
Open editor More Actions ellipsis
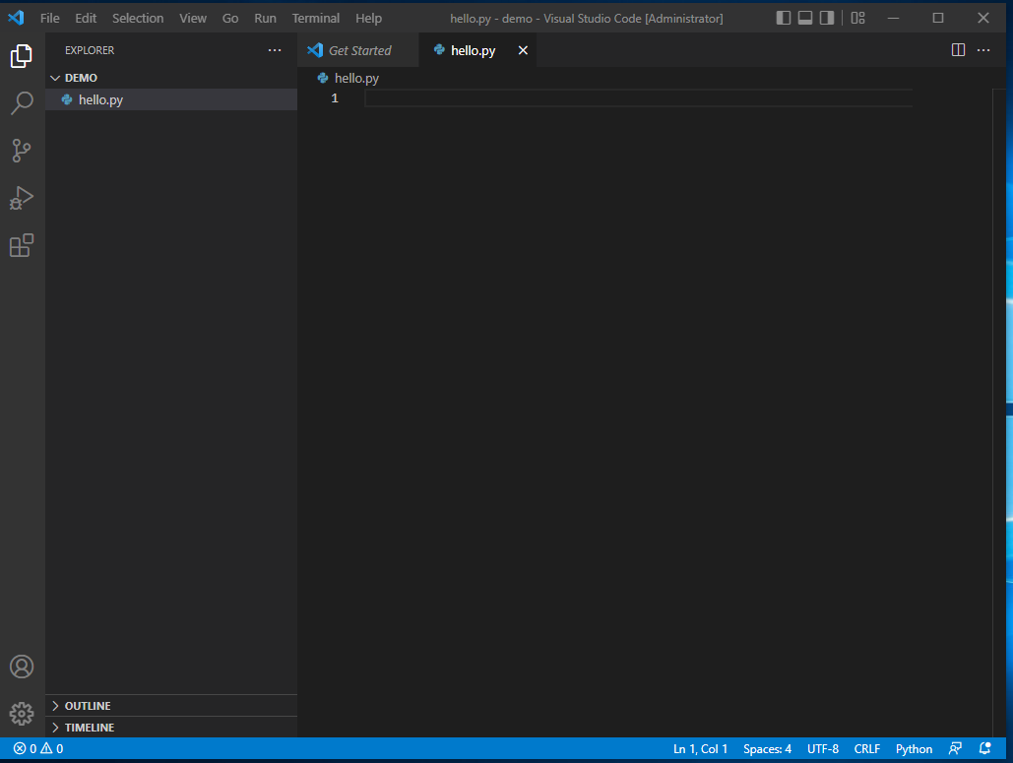click(x=983, y=50)
